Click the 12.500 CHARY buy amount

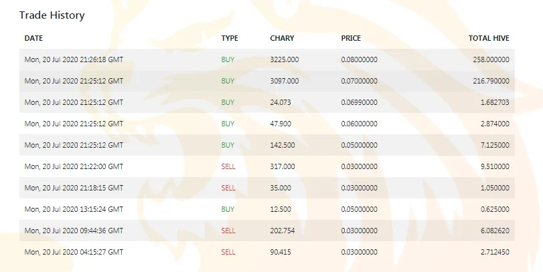[281, 209]
